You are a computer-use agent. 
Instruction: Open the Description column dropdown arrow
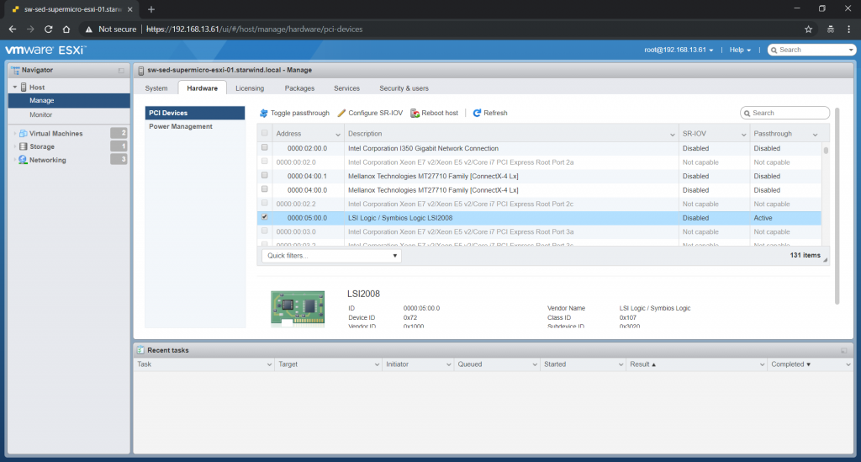[672, 135]
